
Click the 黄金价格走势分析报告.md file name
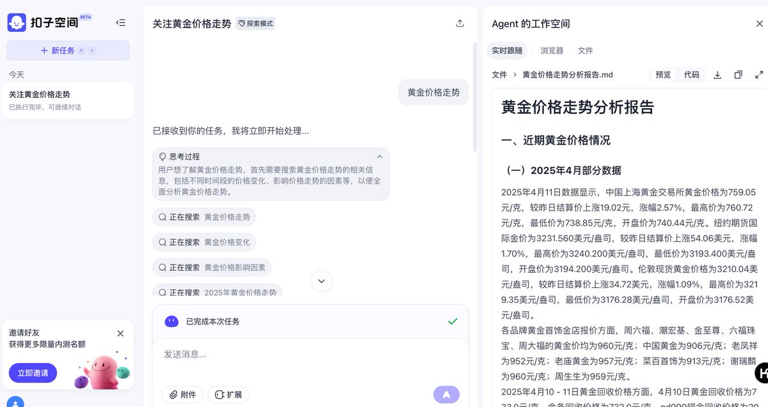[568, 75]
